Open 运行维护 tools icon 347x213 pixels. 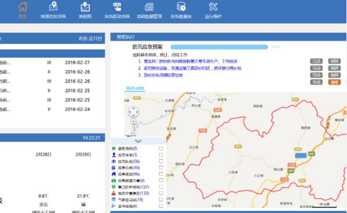pos(213,6)
